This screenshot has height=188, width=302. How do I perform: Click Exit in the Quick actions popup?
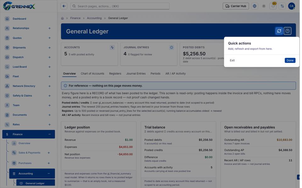[232, 60]
